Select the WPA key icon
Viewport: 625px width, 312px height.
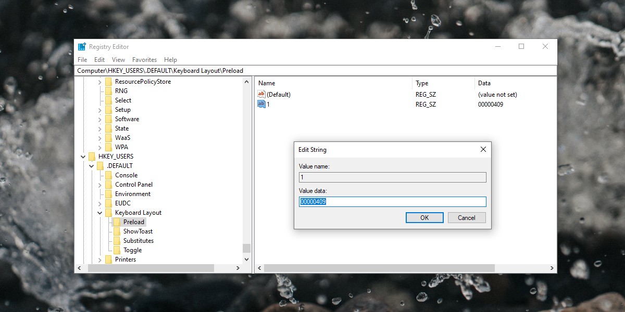107,147
